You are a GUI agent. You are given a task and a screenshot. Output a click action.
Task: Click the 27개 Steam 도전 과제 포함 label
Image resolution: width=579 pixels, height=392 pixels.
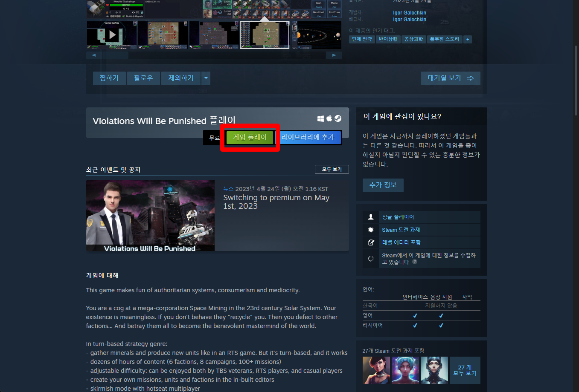coord(393,351)
